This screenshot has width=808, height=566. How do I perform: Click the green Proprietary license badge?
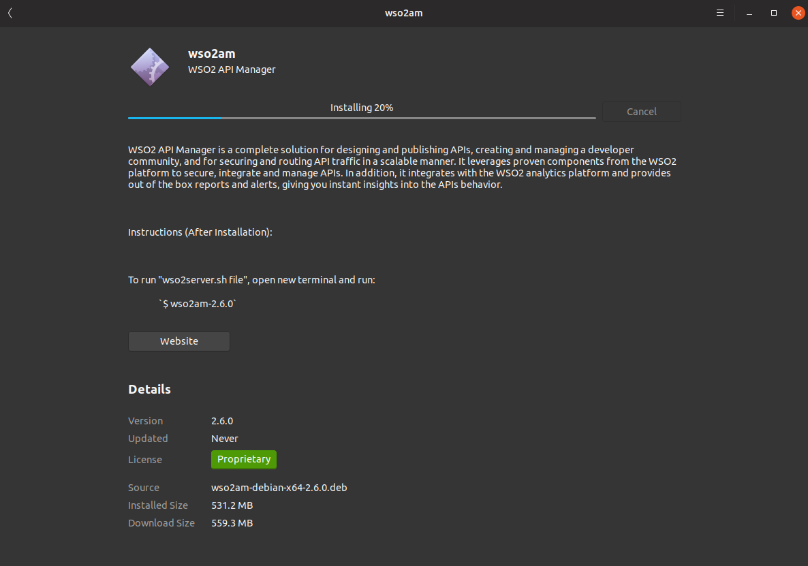tap(243, 459)
